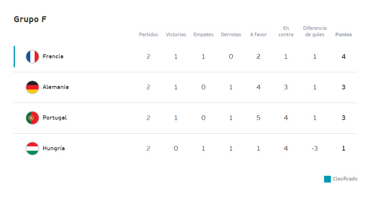Click the A favor column header
This screenshot has height=203, width=371.
point(258,34)
